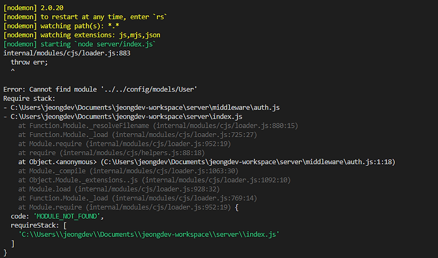
Task: Click the 'requireStack: [' line
Action: click(39, 225)
